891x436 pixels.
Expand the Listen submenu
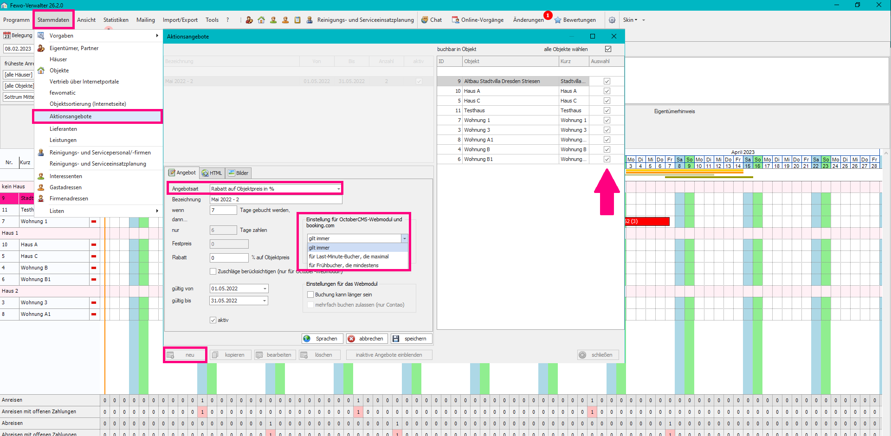(98, 211)
